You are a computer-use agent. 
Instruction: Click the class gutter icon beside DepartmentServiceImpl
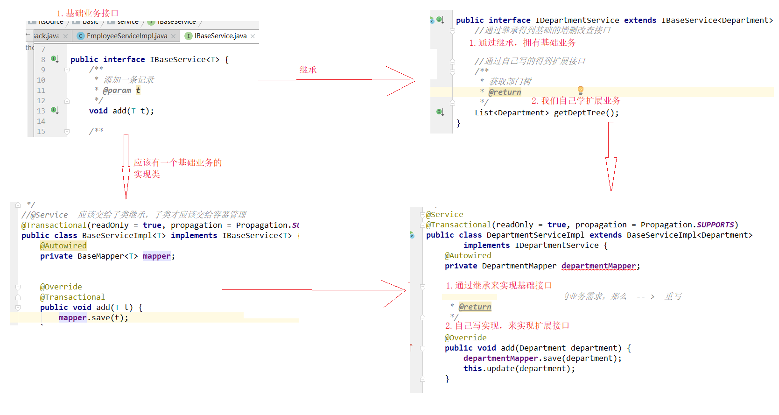tap(412, 235)
